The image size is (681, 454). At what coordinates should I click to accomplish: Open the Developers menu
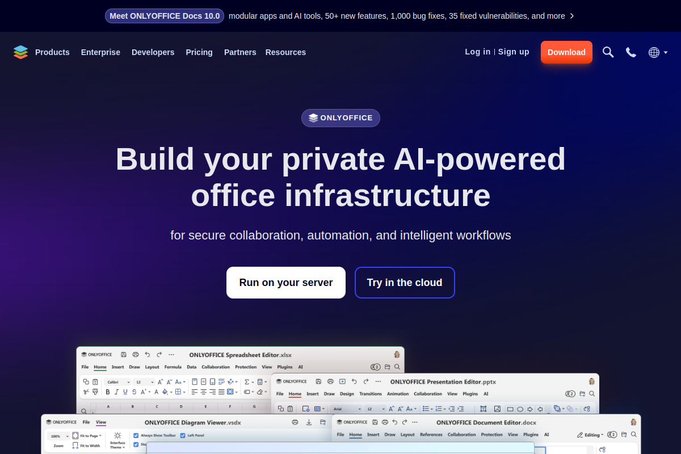click(153, 52)
